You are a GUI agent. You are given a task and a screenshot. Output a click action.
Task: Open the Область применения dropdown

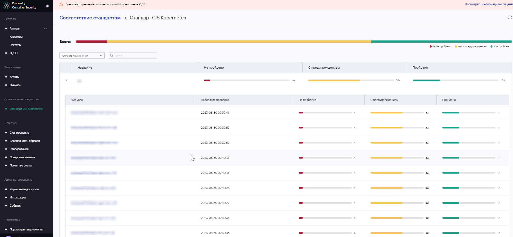click(82, 55)
